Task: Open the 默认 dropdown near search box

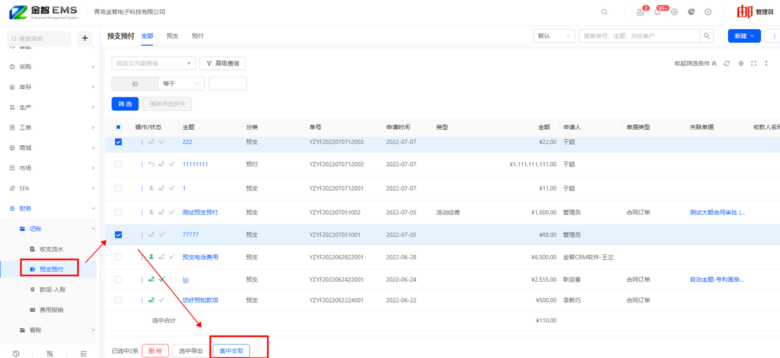Action: click(554, 36)
